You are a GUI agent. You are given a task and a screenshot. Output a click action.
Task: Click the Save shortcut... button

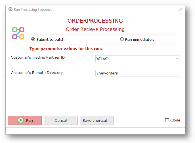(x=97, y=120)
